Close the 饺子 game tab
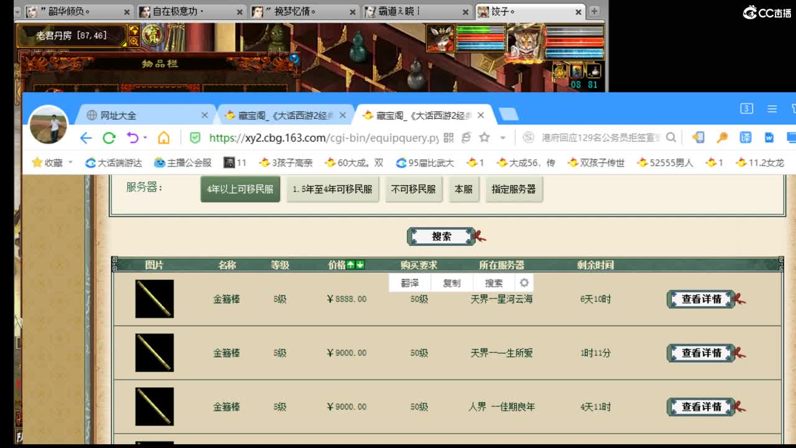796x448 pixels. pyautogui.click(x=578, y=11)
